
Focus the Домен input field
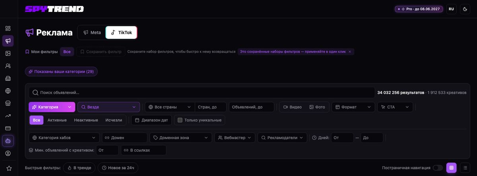click(x=125, y=138)
